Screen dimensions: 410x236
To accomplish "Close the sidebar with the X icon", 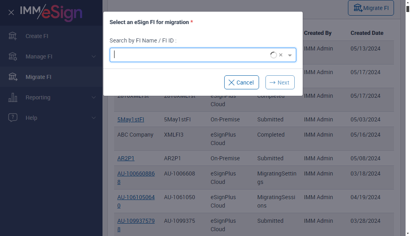I will [11, 12].
